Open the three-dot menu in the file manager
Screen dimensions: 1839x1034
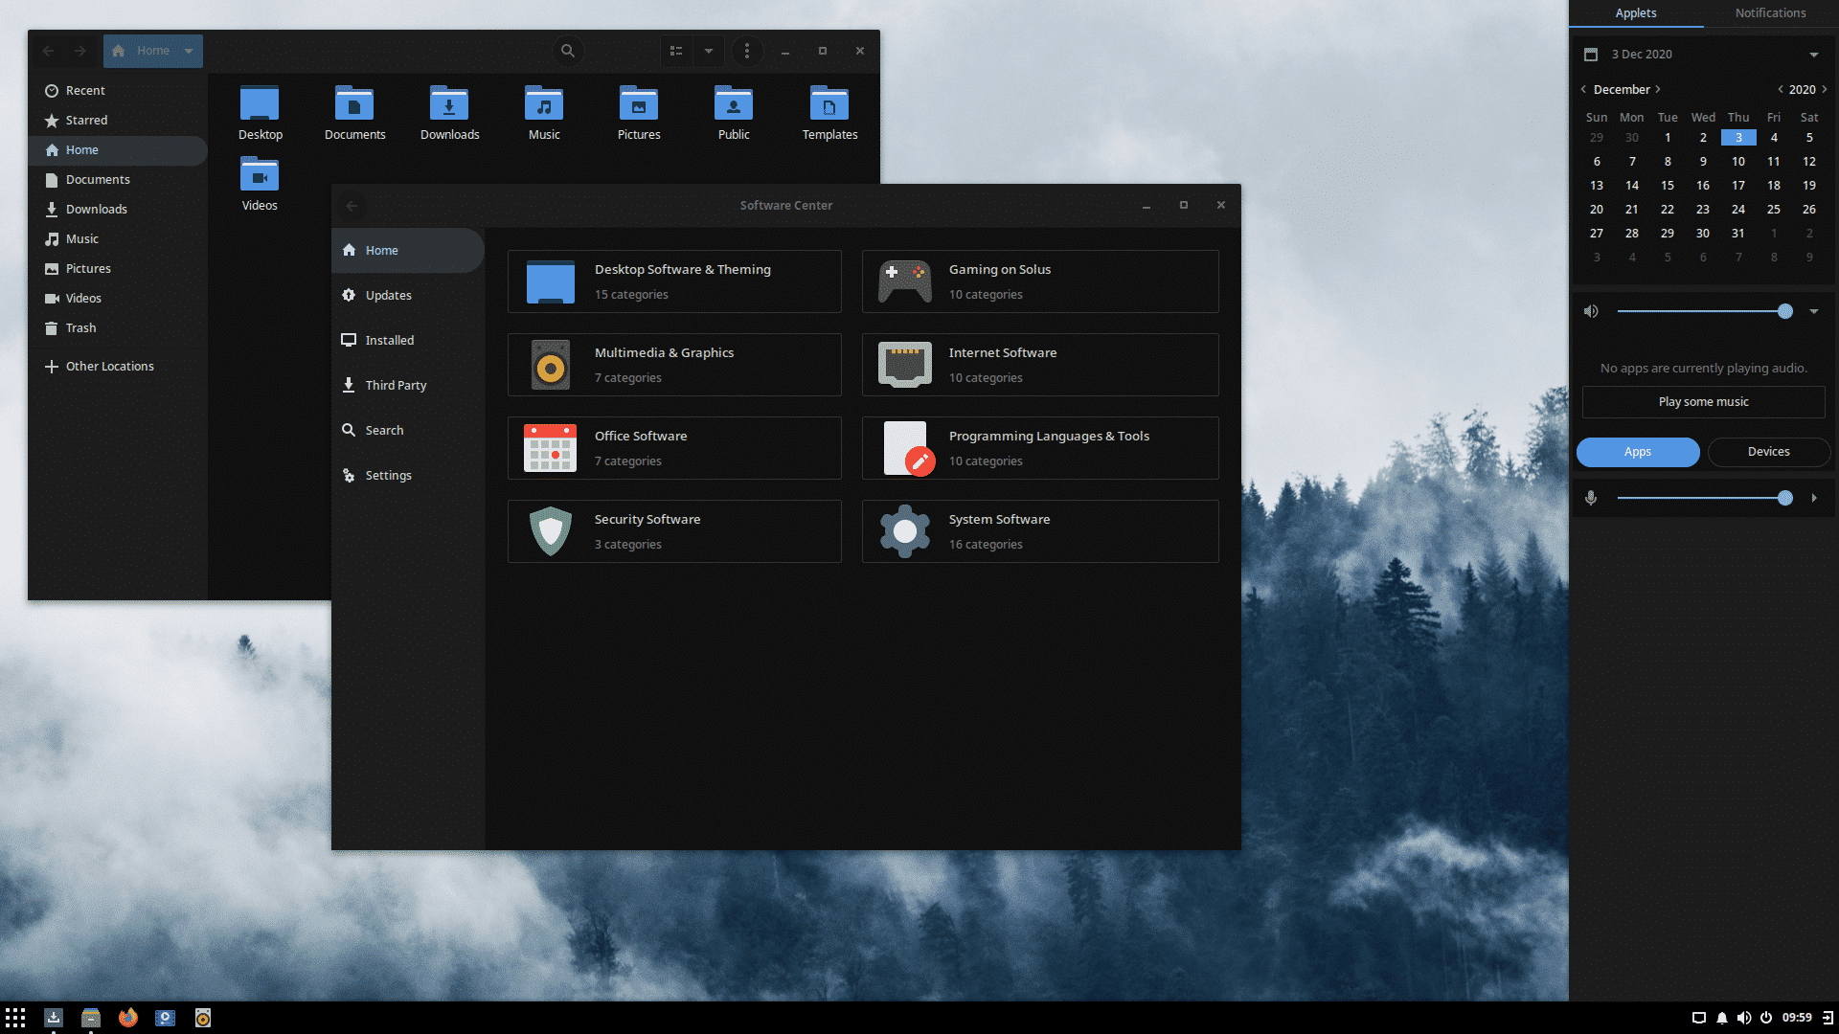click(747, 51)
